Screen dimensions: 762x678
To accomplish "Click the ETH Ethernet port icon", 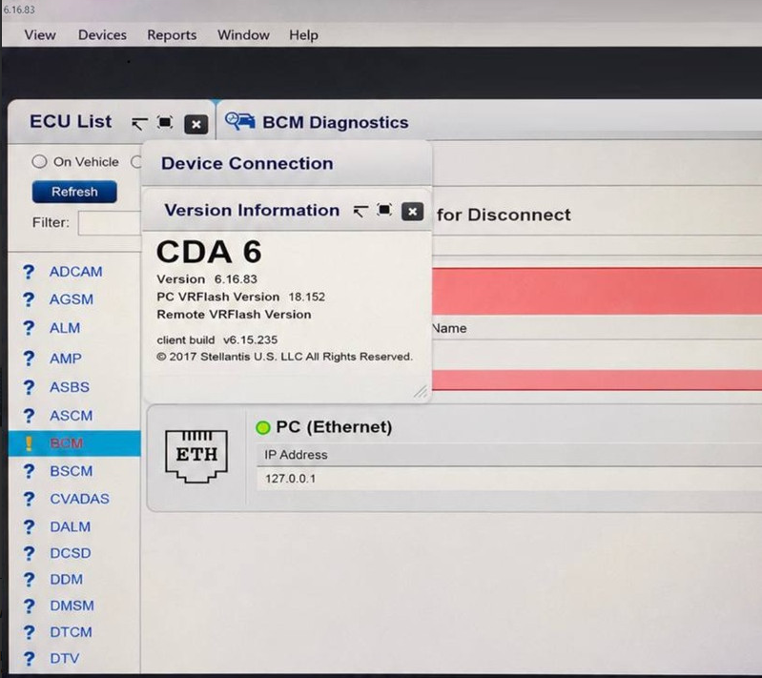I will coord(196,456).
